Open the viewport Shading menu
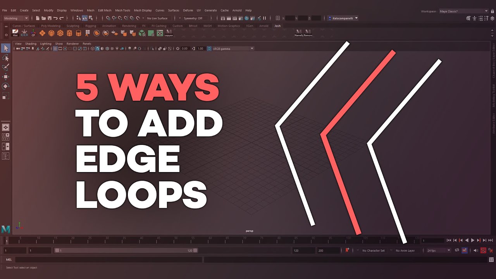 tap(31, 44)
